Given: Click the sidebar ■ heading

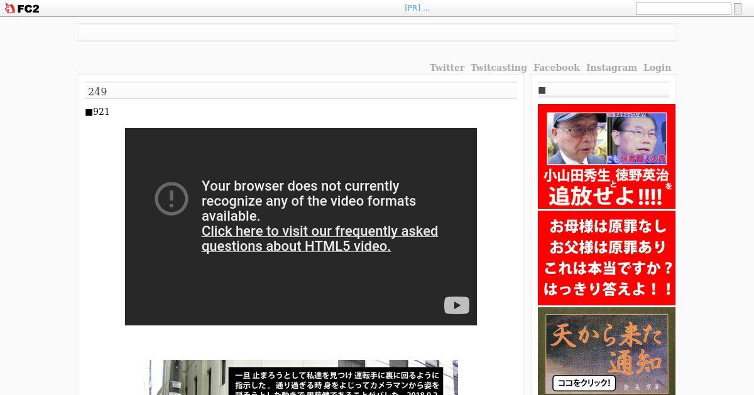Looking at the screenshot, I should click(x=542, y=90).
